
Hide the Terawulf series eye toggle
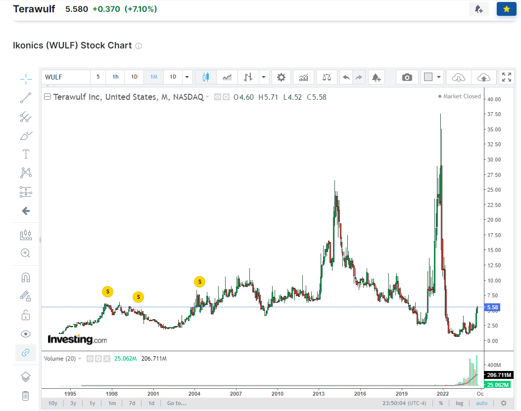point(218,97)
